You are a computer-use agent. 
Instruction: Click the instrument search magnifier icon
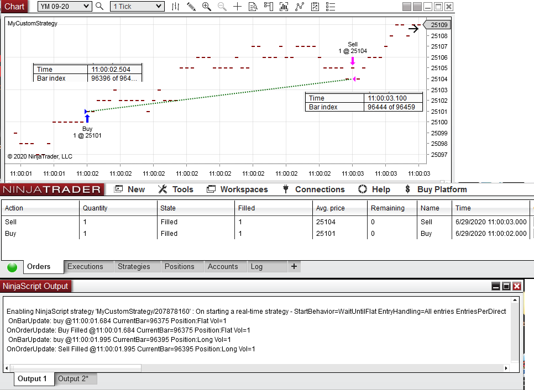point(100,6)
